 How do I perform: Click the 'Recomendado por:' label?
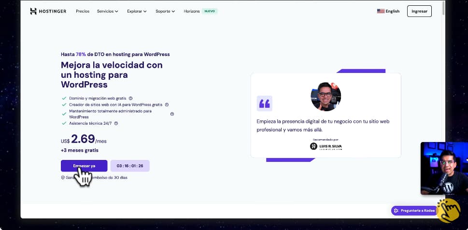tap(326, 140)
